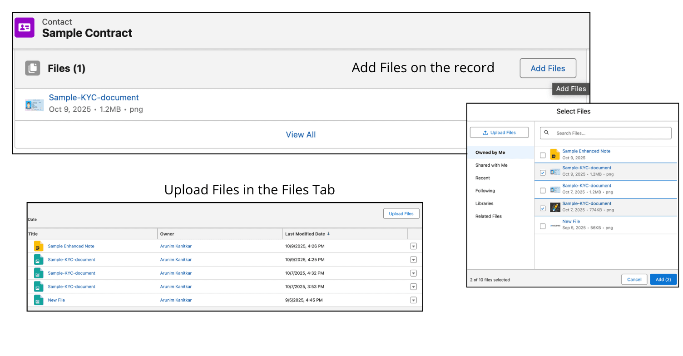Check the New File checkbox
The height and width of the screenshot is (356, 683).
[542, 226]
